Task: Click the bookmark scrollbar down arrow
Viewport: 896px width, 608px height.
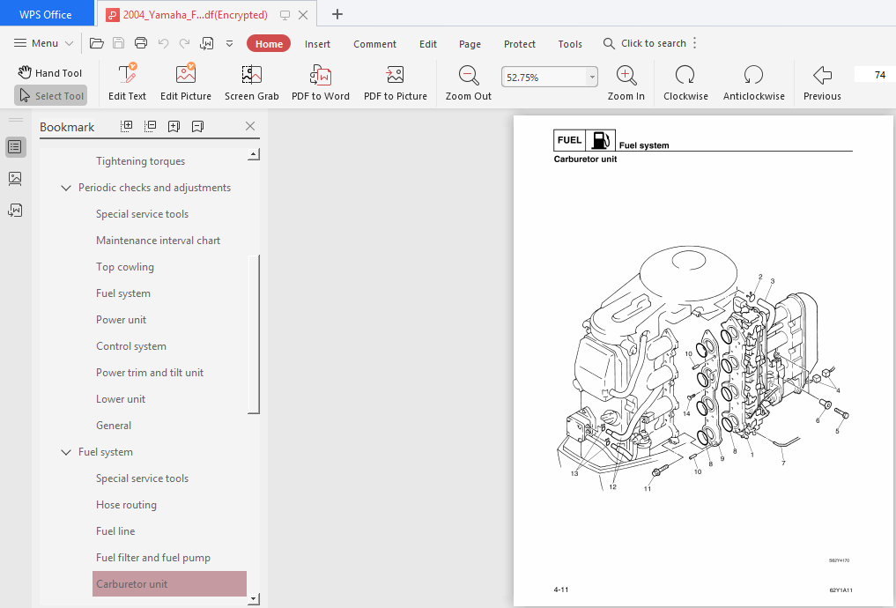Action: tap(254, 599)
